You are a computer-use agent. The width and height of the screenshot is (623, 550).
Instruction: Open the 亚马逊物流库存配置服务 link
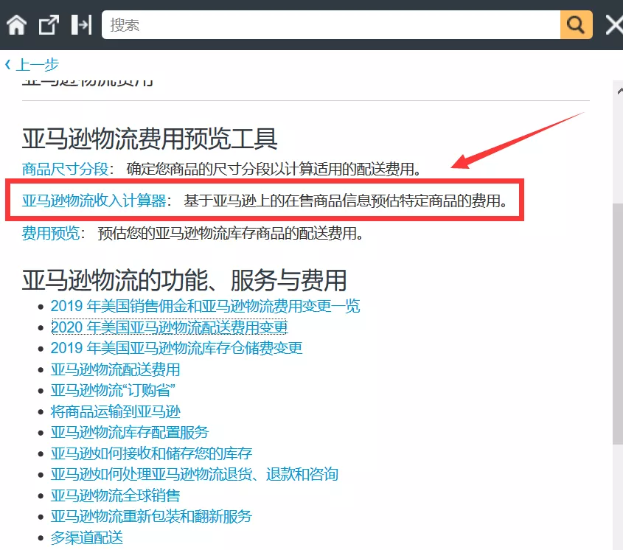click(130, 432)
